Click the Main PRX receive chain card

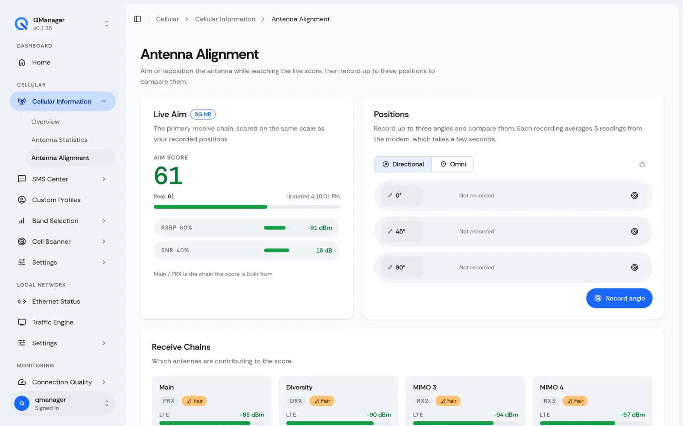click(x=212, y=401)
